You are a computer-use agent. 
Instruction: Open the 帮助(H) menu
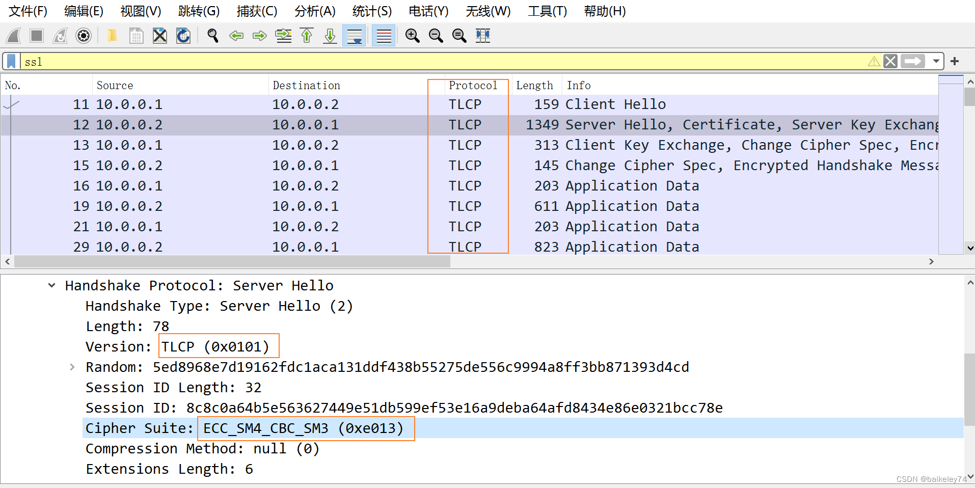(605, 11)
